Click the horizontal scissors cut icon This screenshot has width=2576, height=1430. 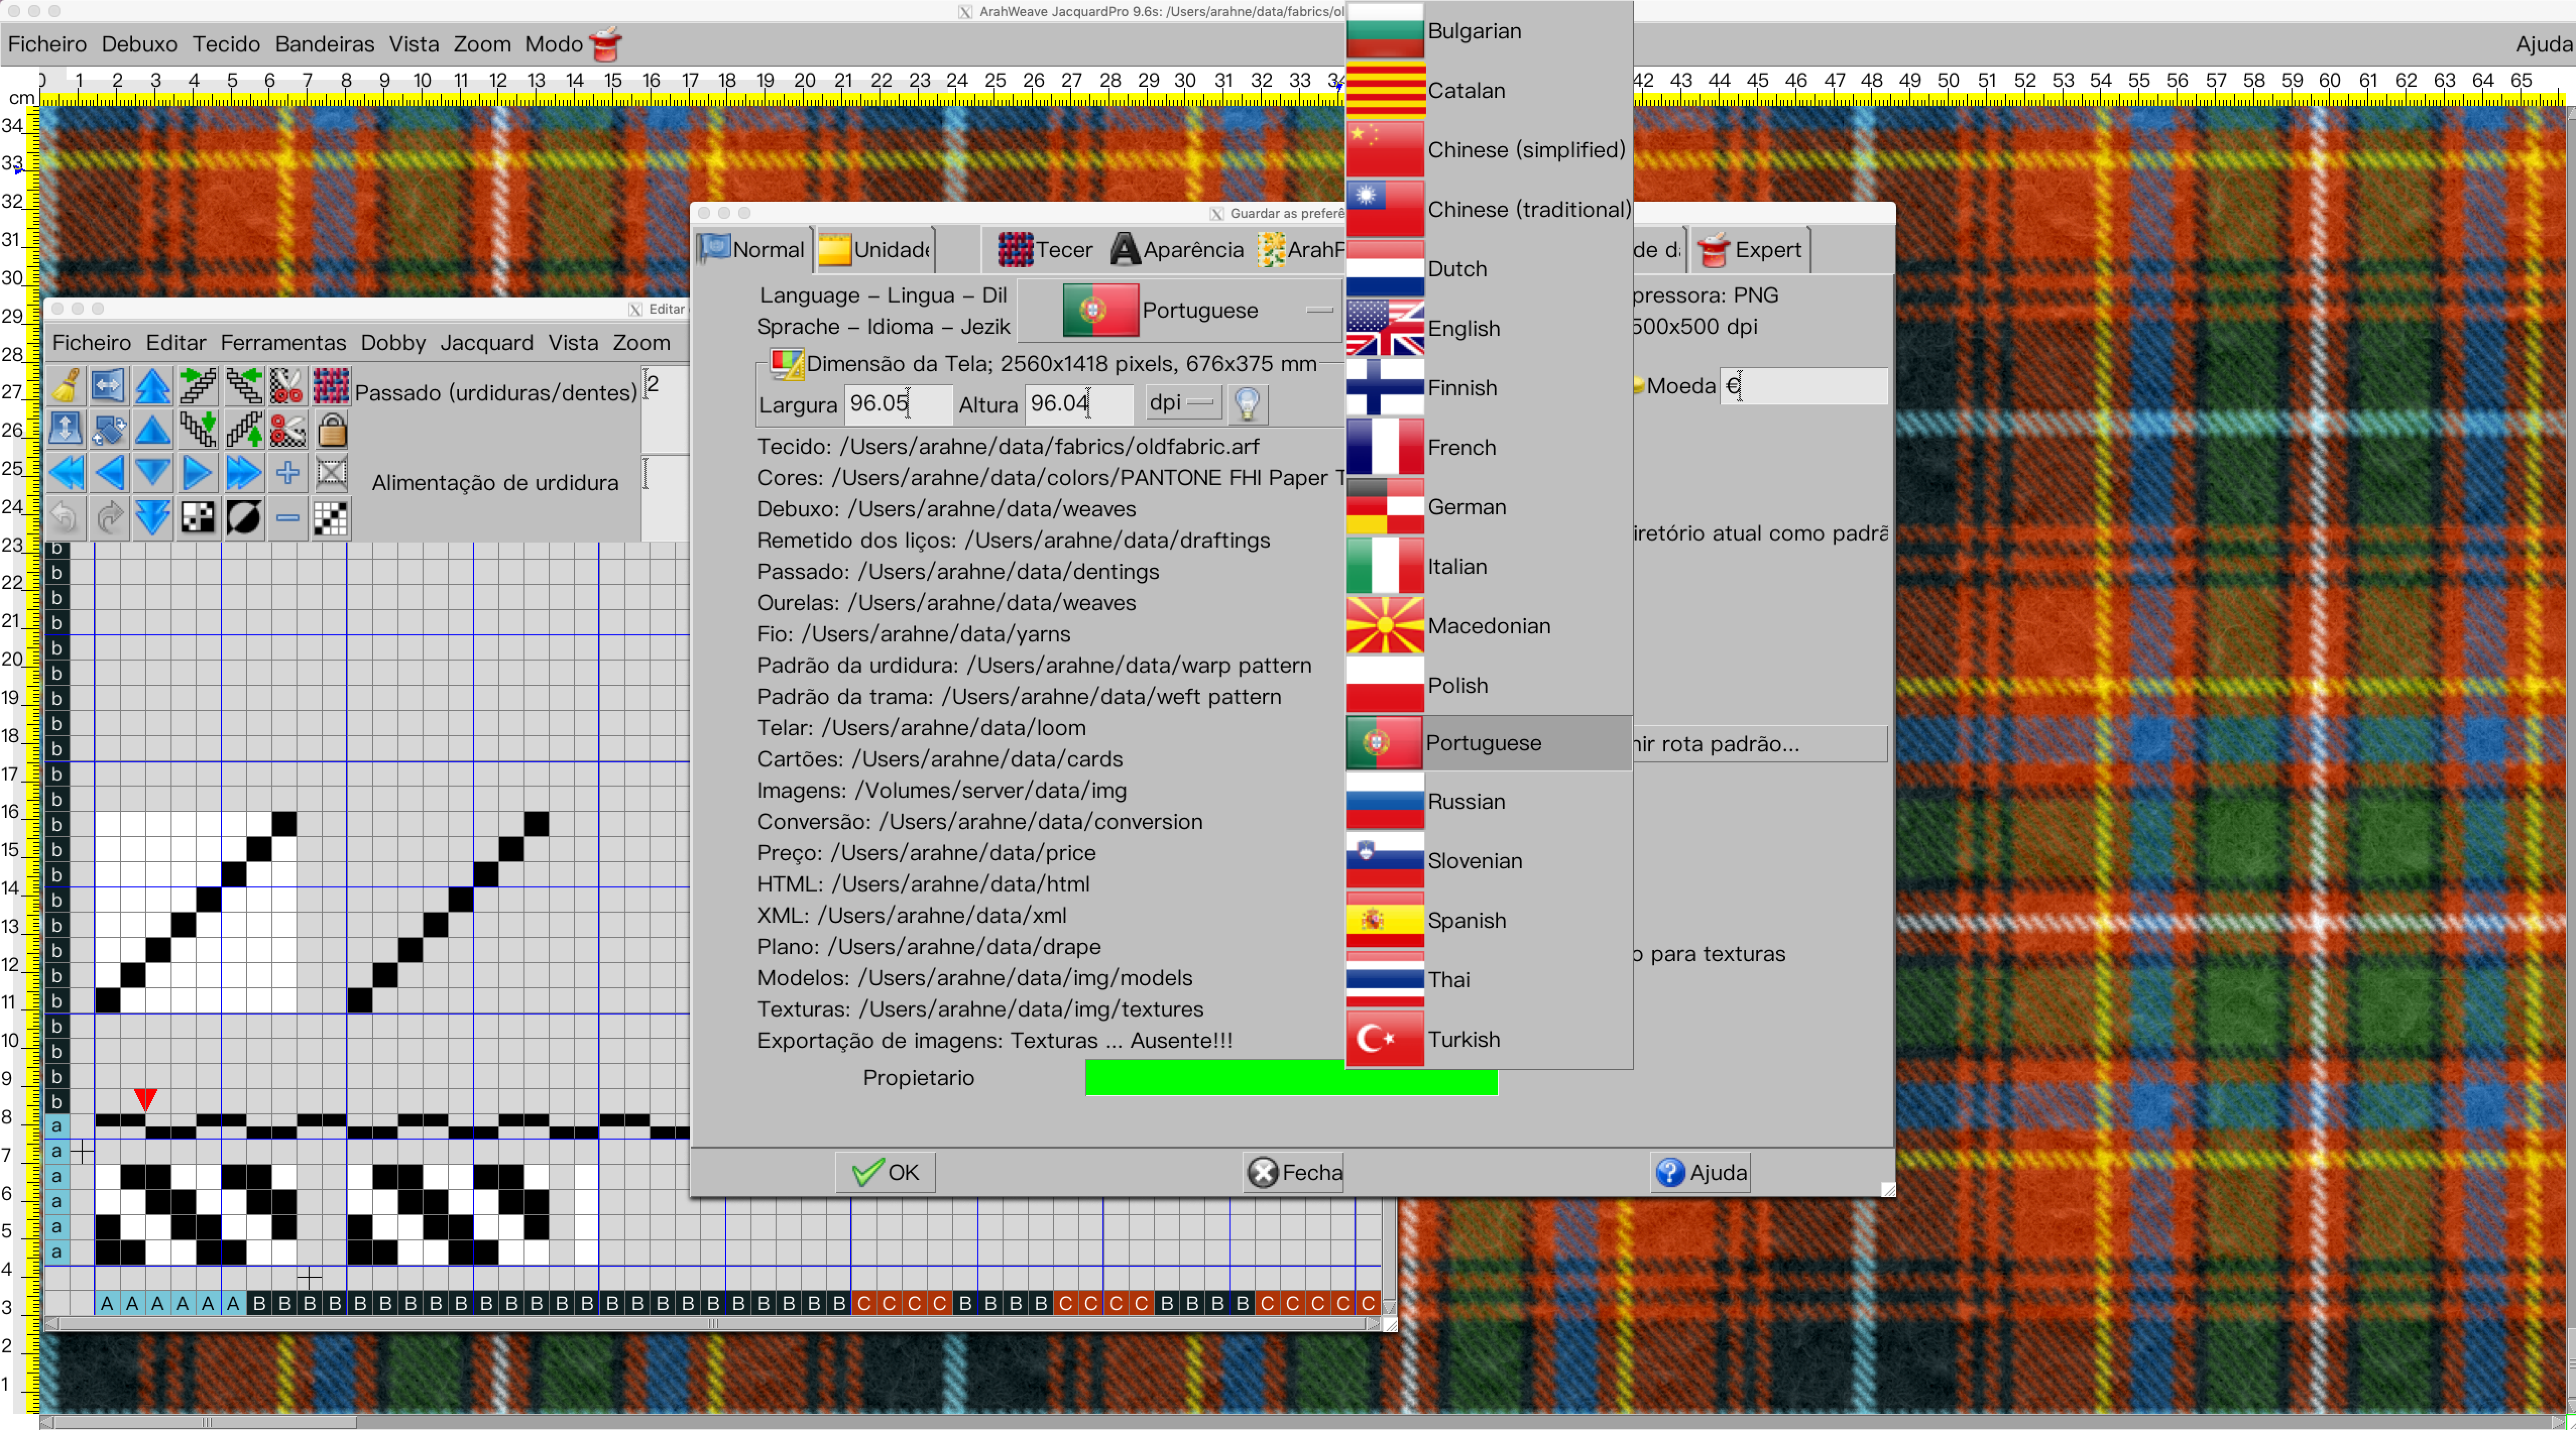287,430
